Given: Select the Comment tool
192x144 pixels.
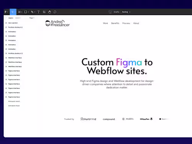Looking at the screenshot, I should (55, 12).
